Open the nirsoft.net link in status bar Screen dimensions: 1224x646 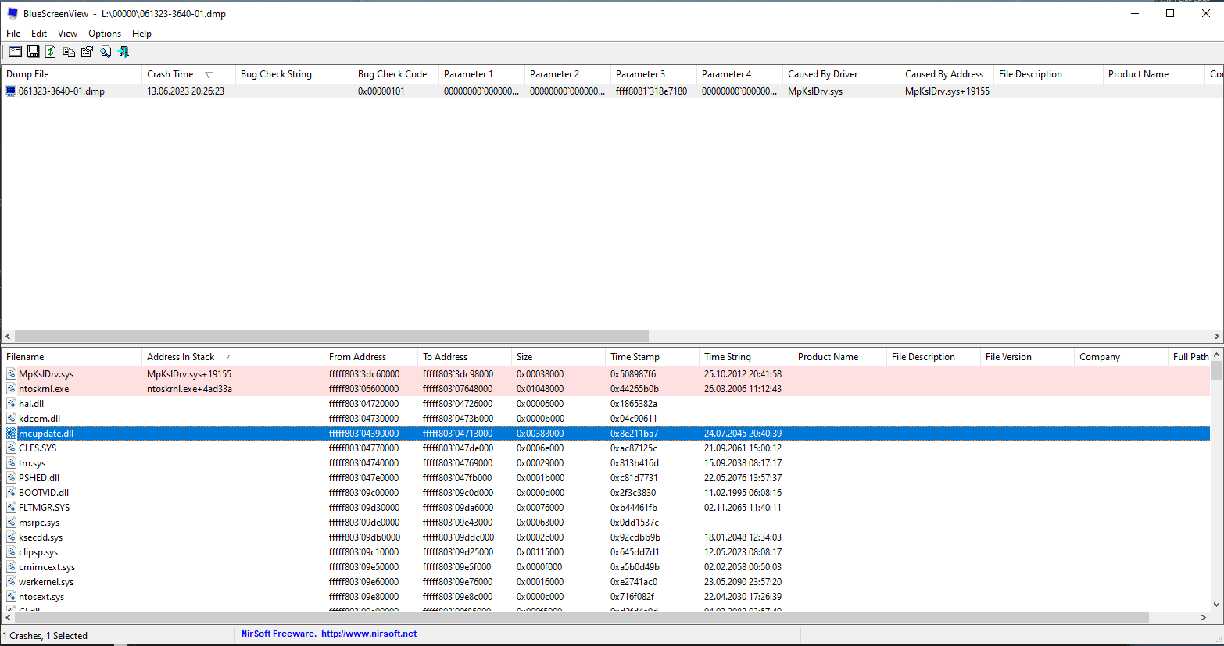[x=369, y=634]
